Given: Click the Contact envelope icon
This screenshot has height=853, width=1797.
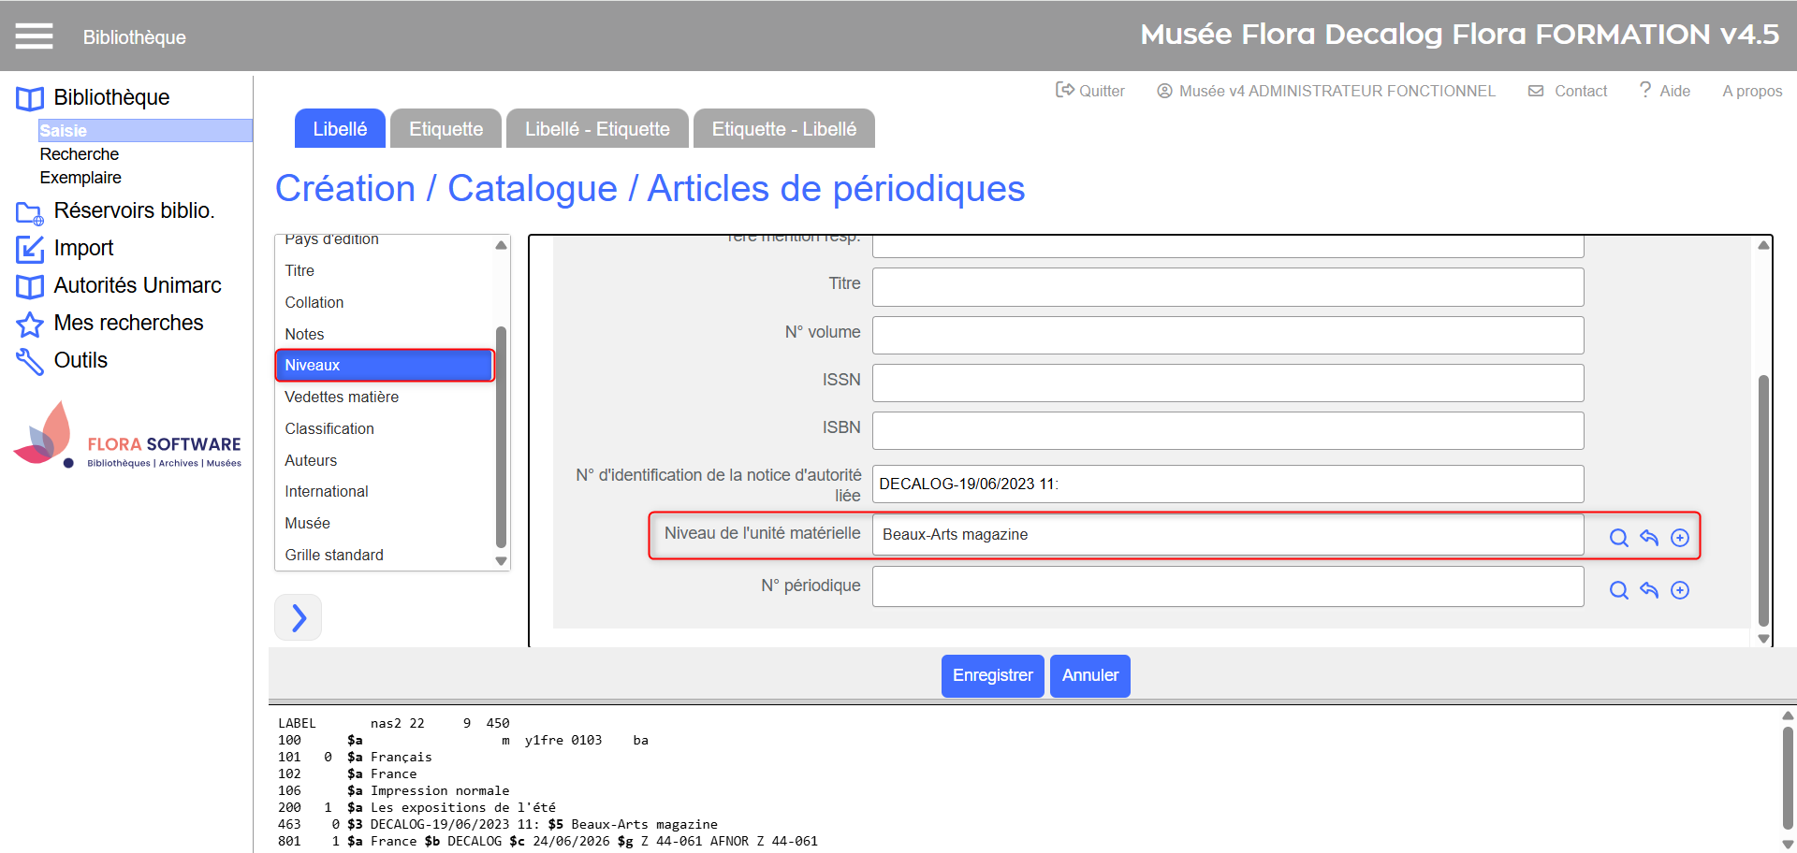Looking at the screenshot, I should [1536, 91].
